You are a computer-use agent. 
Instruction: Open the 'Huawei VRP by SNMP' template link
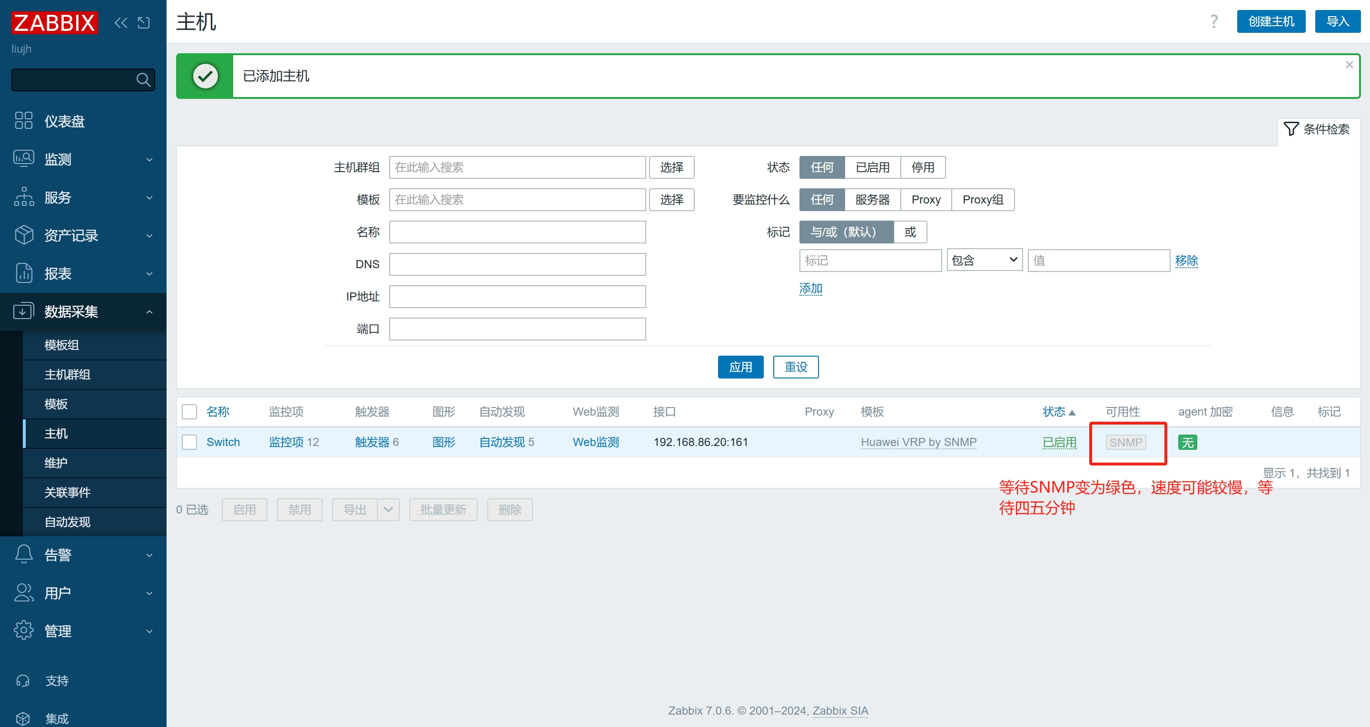click(918, 442)
